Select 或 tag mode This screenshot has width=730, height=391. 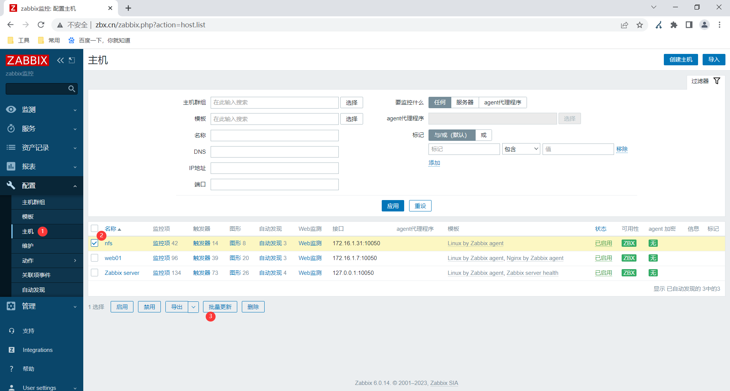(x=484, y=135)
